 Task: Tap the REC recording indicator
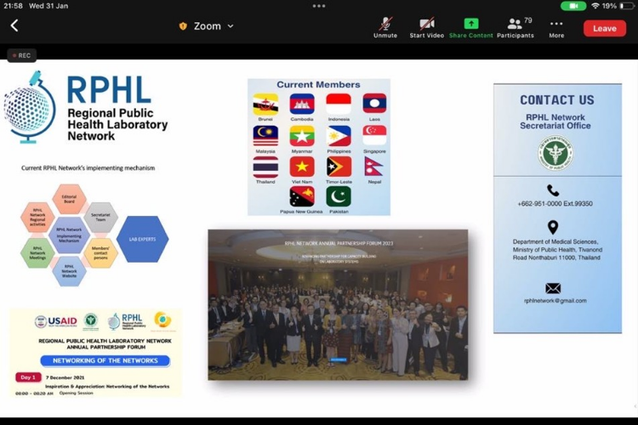click(x=21, y=55)
